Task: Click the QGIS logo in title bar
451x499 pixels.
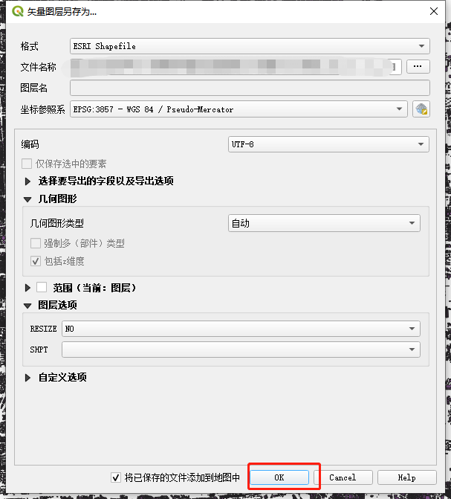Action: [x=18, y=11]
